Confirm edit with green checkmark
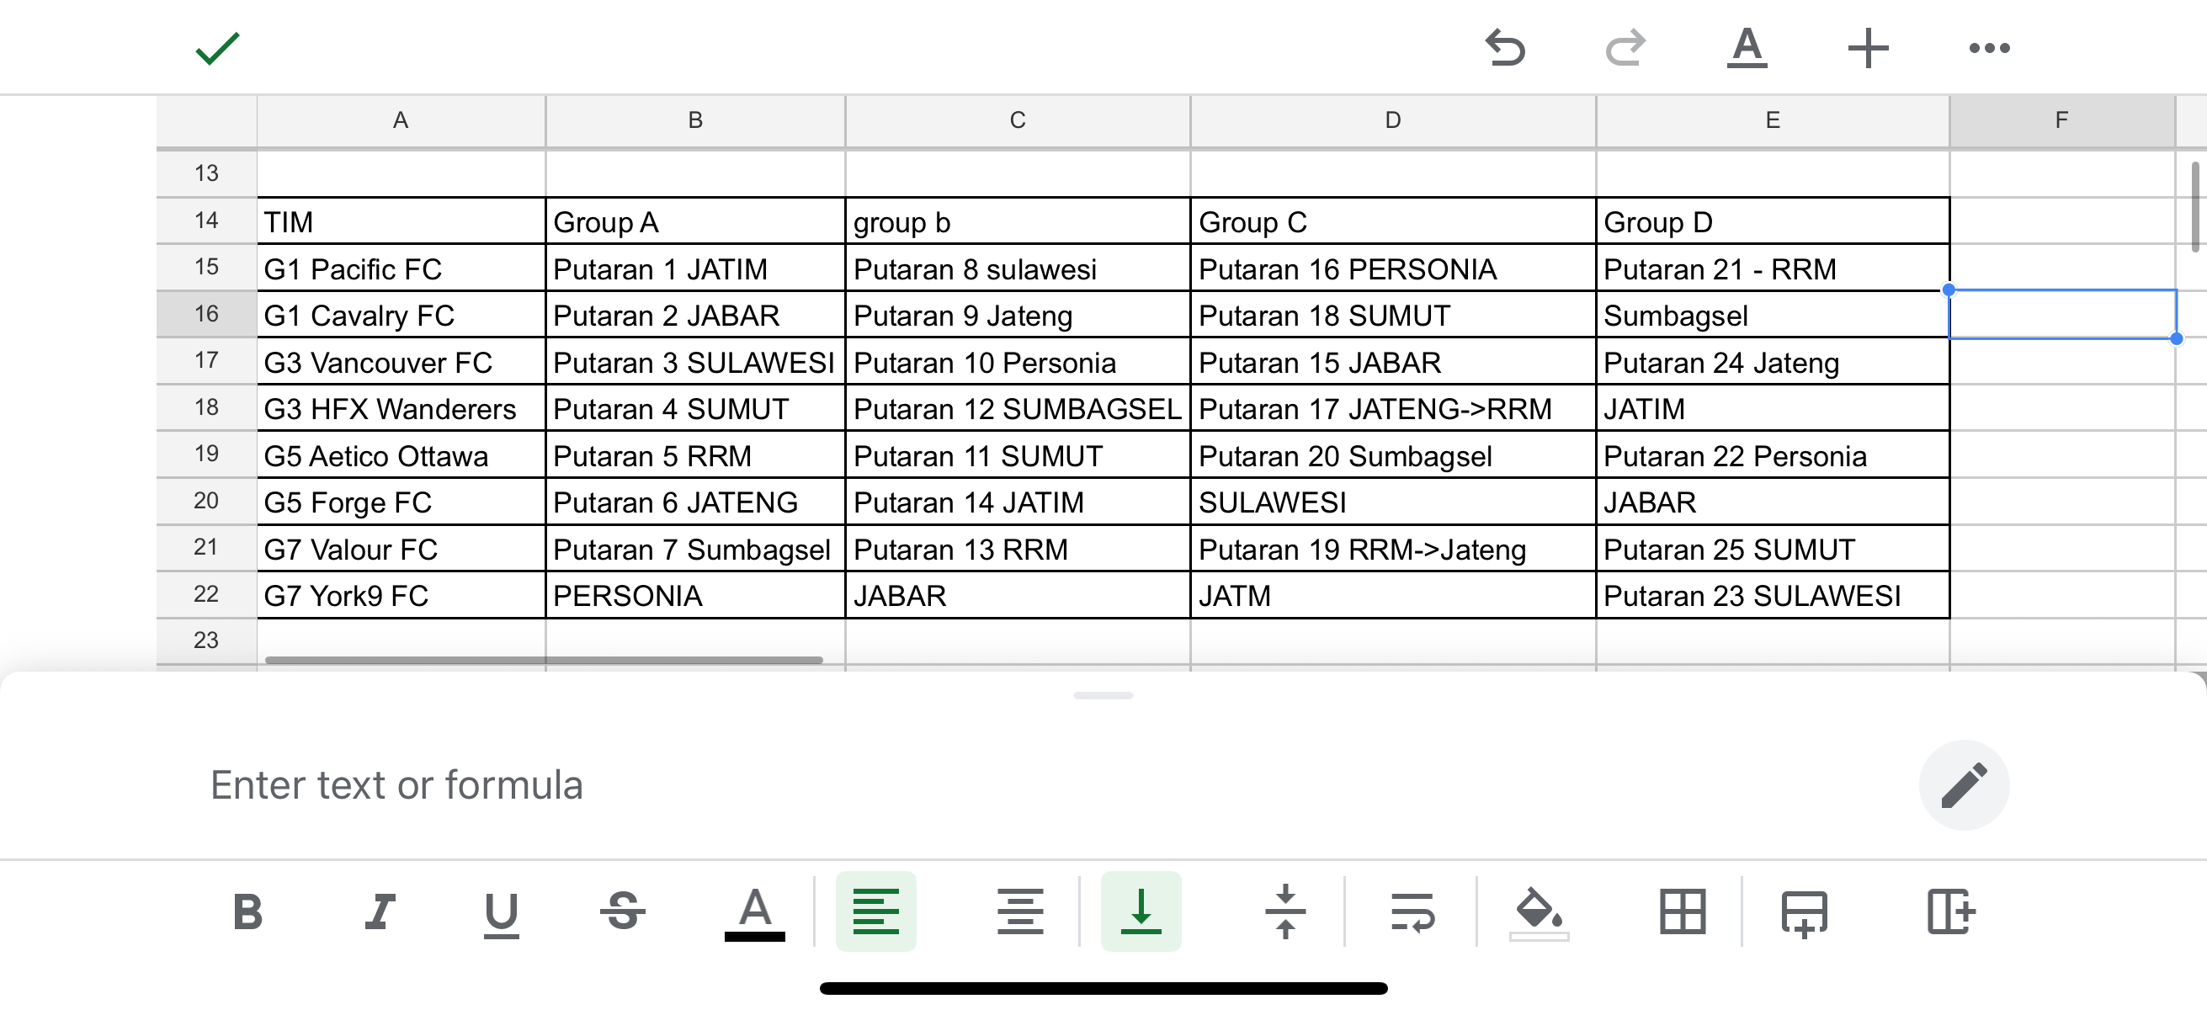 tap(218, 48)
